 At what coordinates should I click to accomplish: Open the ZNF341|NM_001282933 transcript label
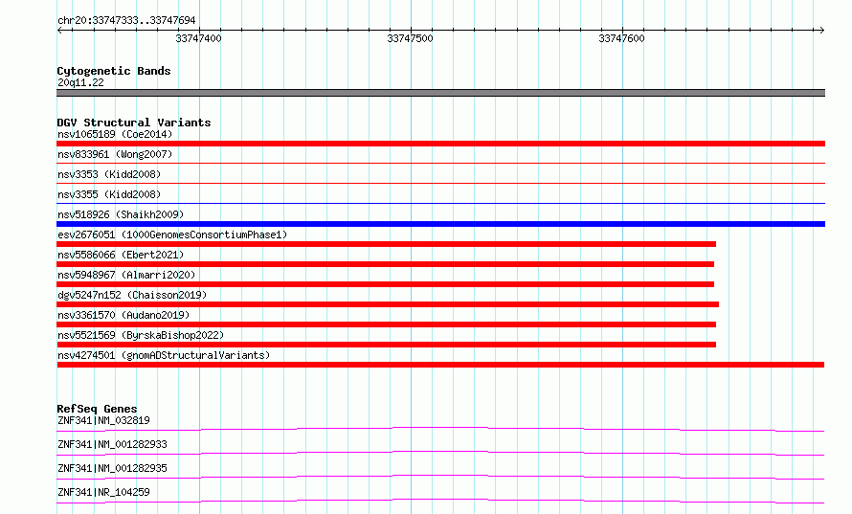[112, 444]
